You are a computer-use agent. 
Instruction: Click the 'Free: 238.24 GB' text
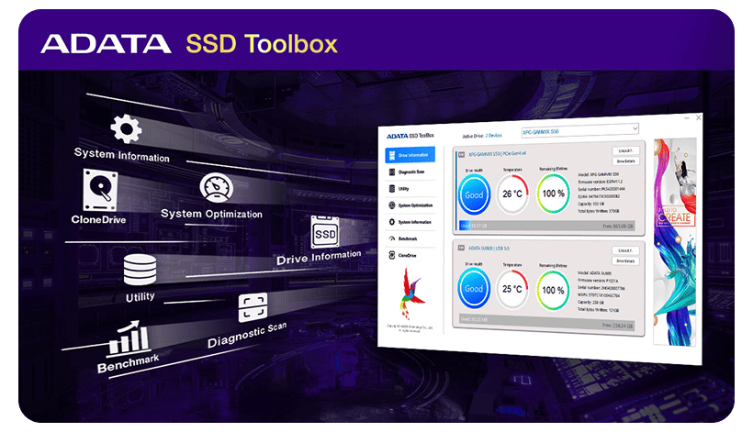coord(617,325)
